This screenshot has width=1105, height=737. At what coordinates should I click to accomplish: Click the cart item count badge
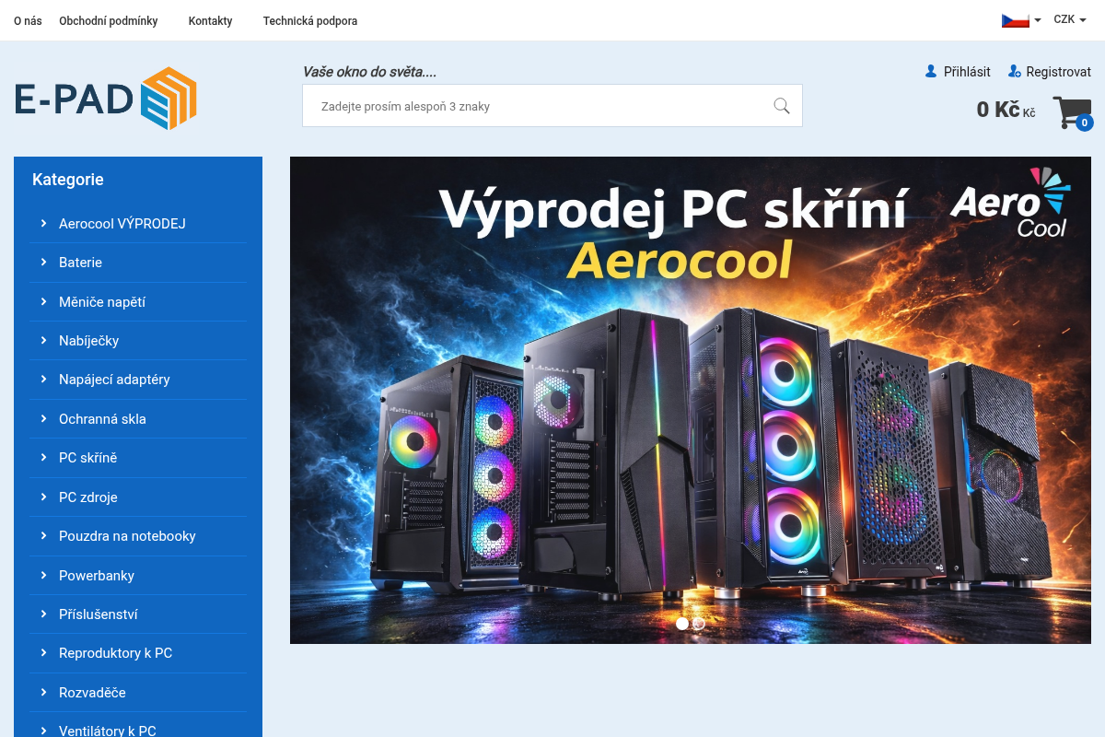tap(1085, 123)
